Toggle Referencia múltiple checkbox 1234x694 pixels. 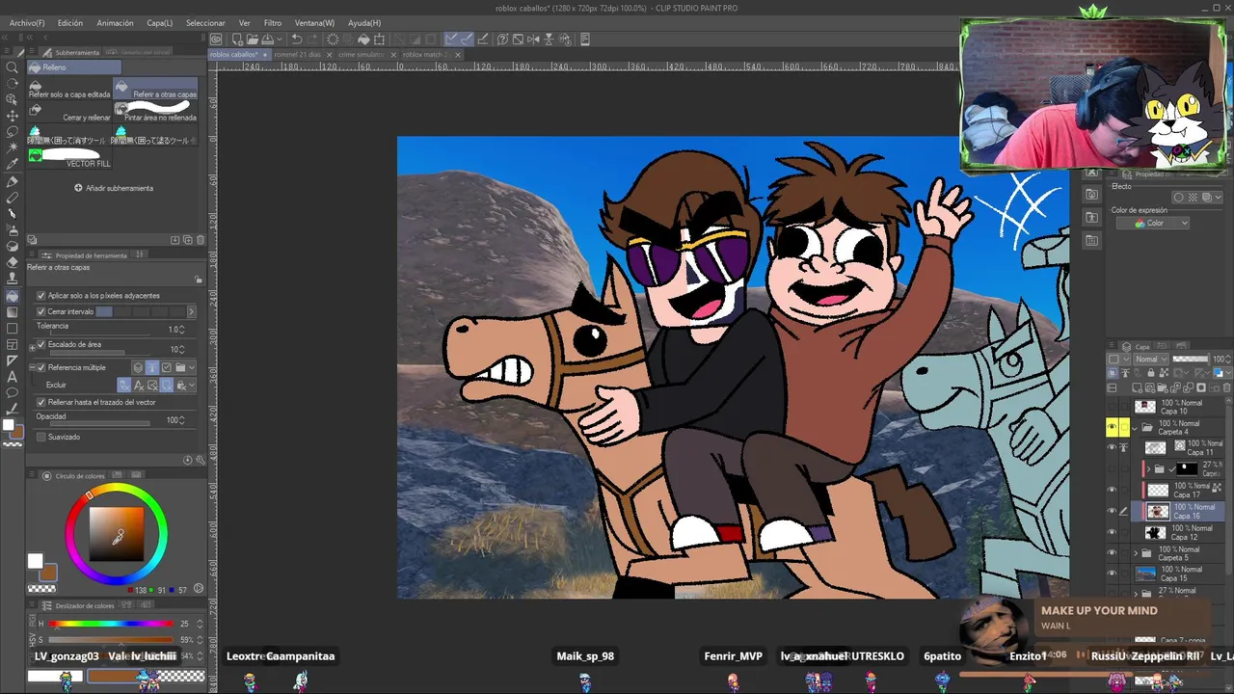click(x=40, y=367)
